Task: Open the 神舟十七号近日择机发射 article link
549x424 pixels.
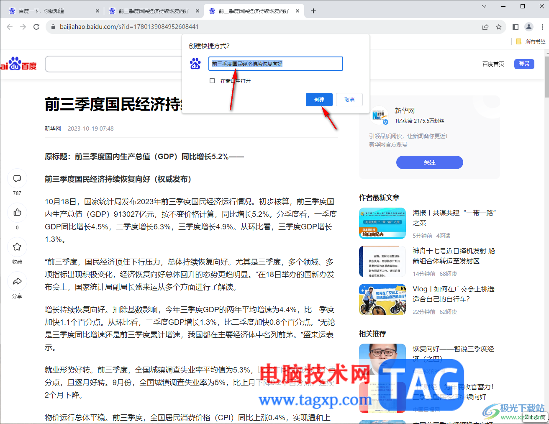Action: pos(454,256)
